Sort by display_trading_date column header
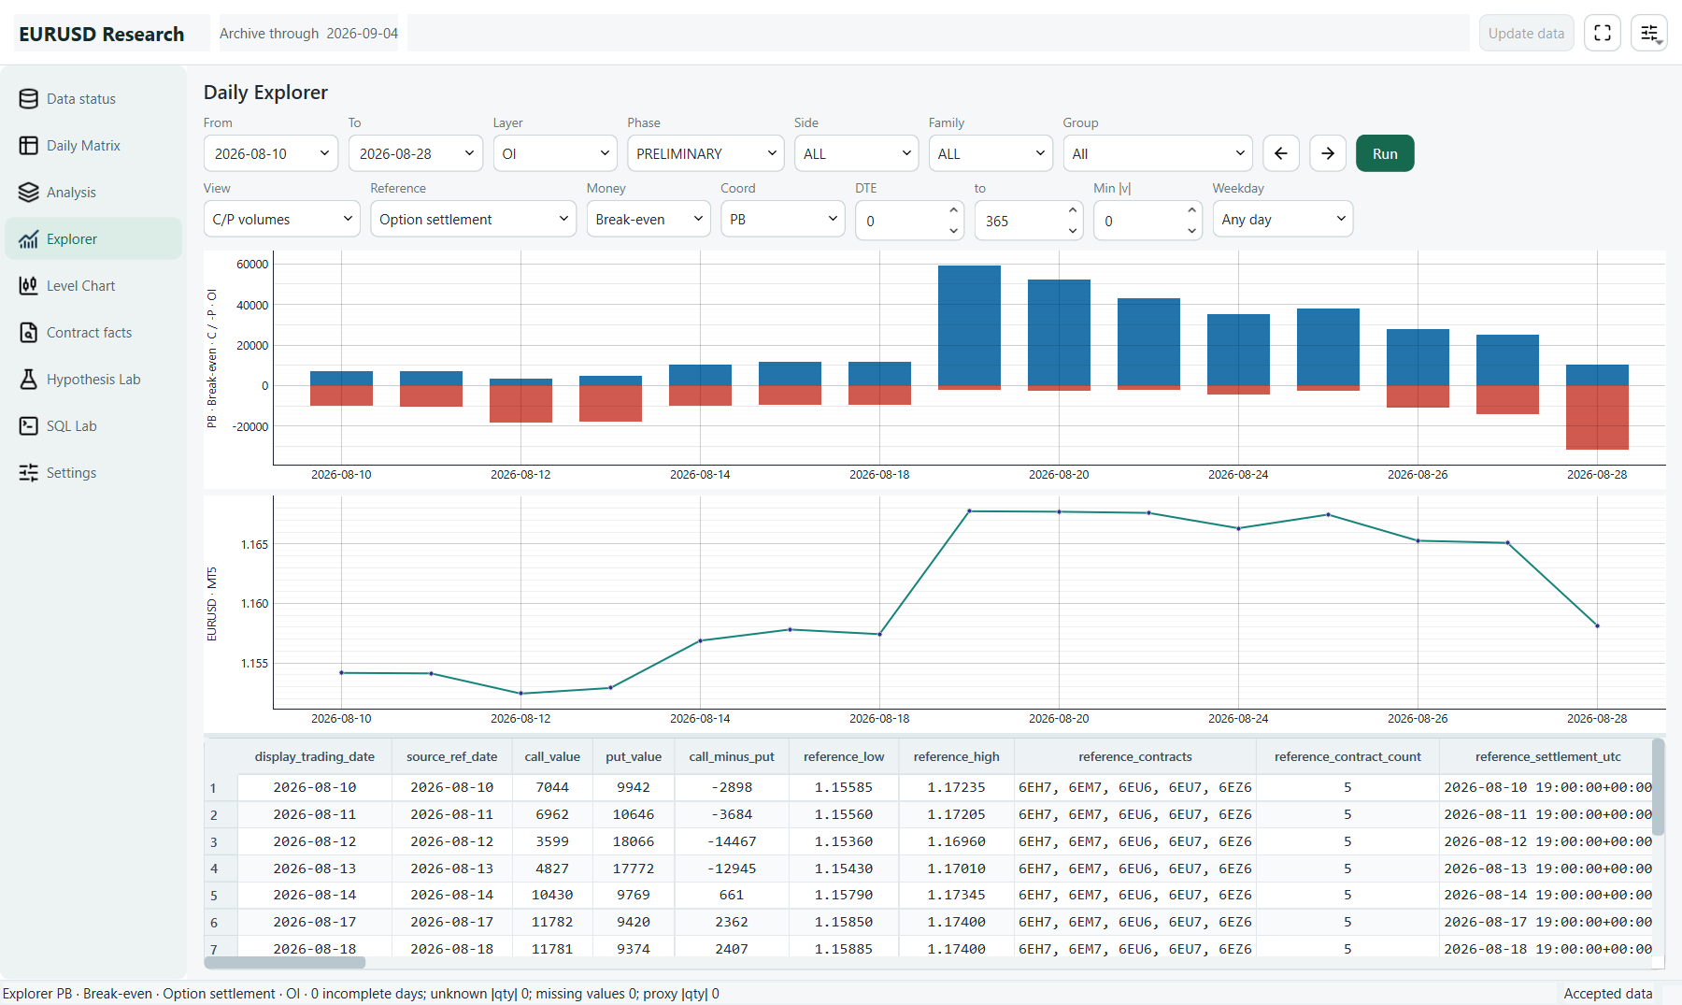The image size is (1682, 1005). point(315,756)
